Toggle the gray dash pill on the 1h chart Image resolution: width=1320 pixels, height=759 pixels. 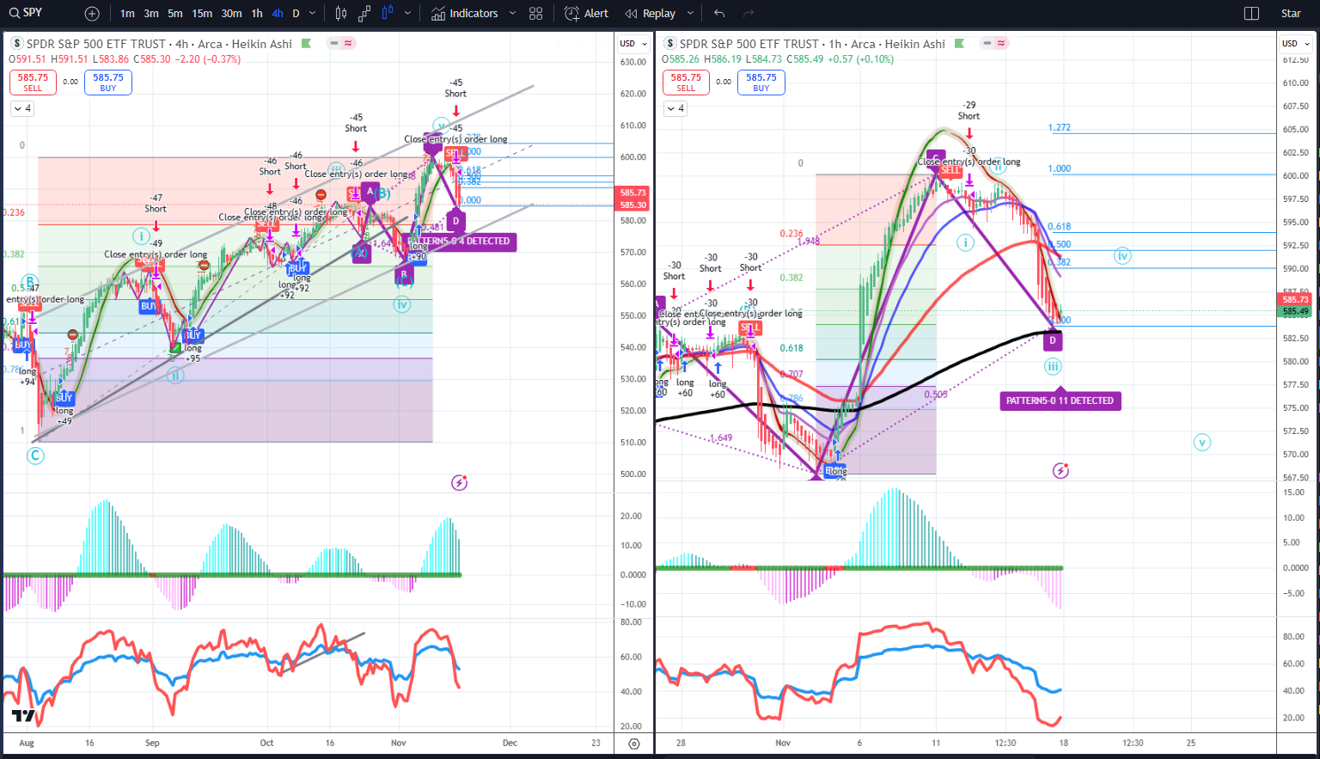[x=988, y=43]
